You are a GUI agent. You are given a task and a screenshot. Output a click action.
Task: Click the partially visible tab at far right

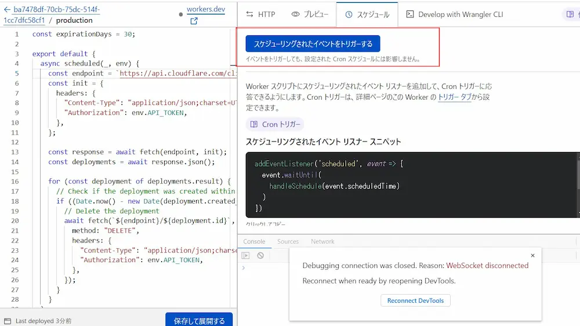571,15
